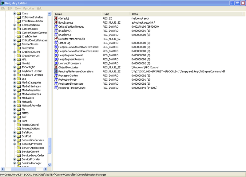Click the 'autocheck autochk *' data
The width and height of the screenshot is (246, 177).
pos(143,22)
